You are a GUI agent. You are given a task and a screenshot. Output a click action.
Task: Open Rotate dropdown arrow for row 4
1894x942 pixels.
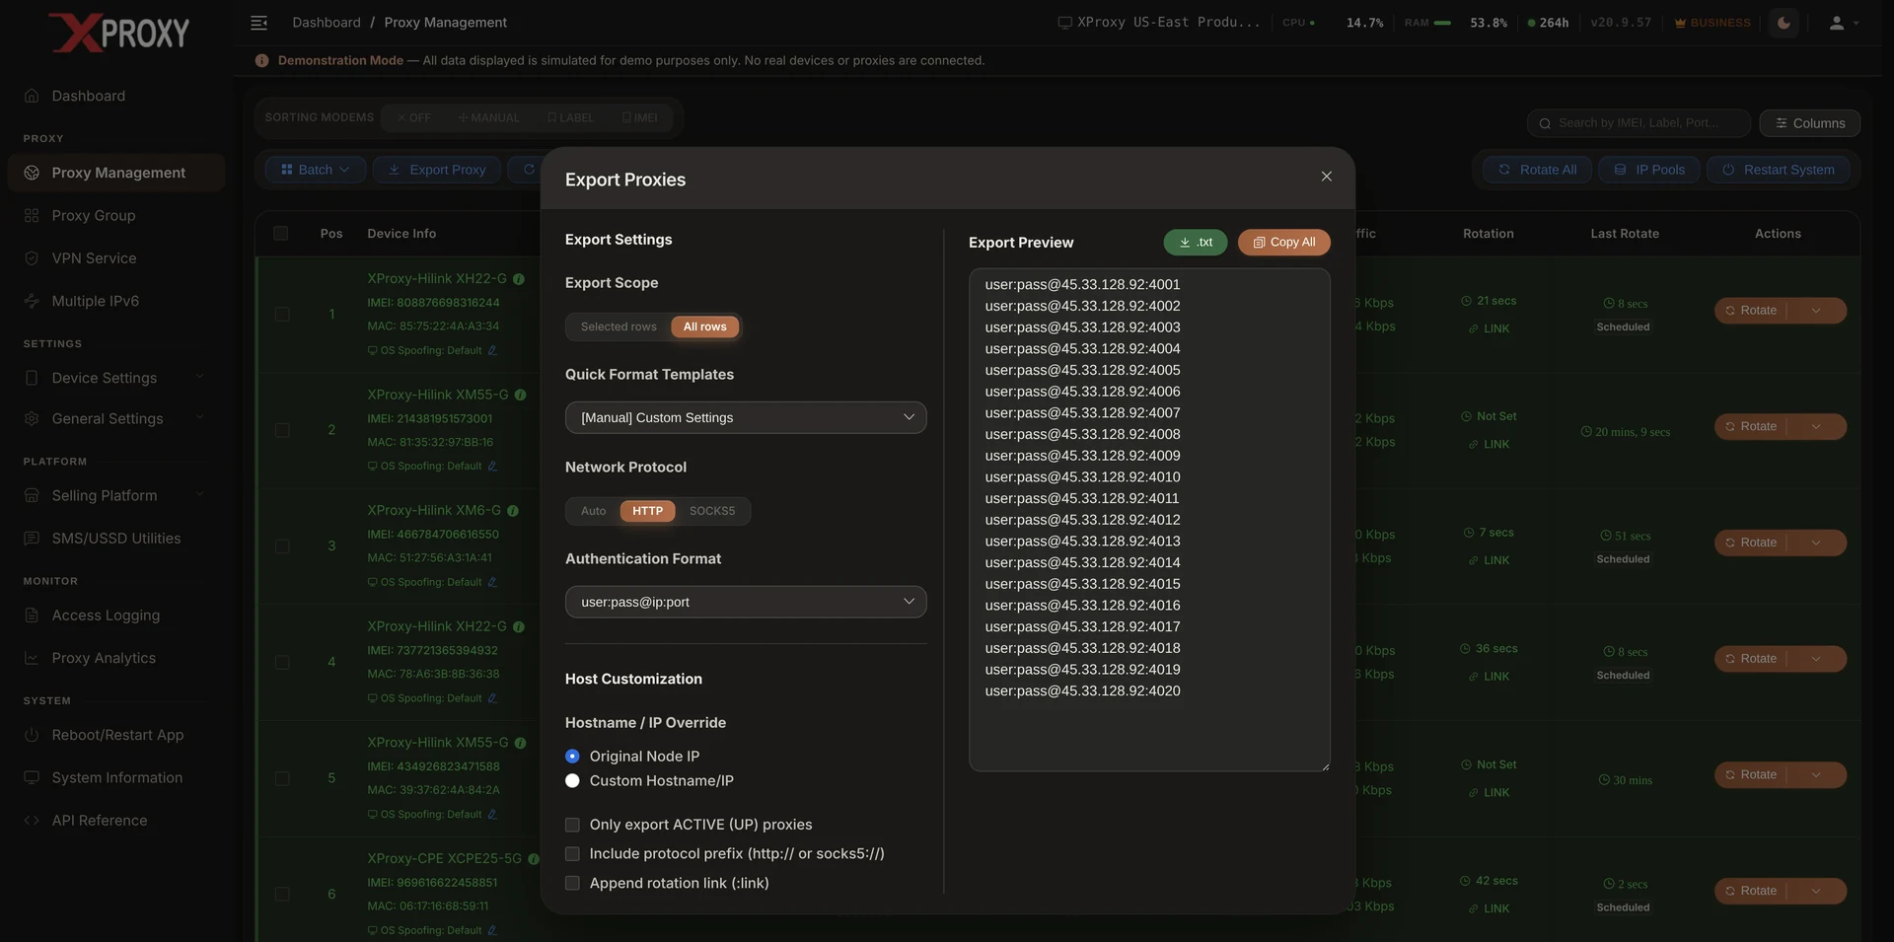(1816, 659)
